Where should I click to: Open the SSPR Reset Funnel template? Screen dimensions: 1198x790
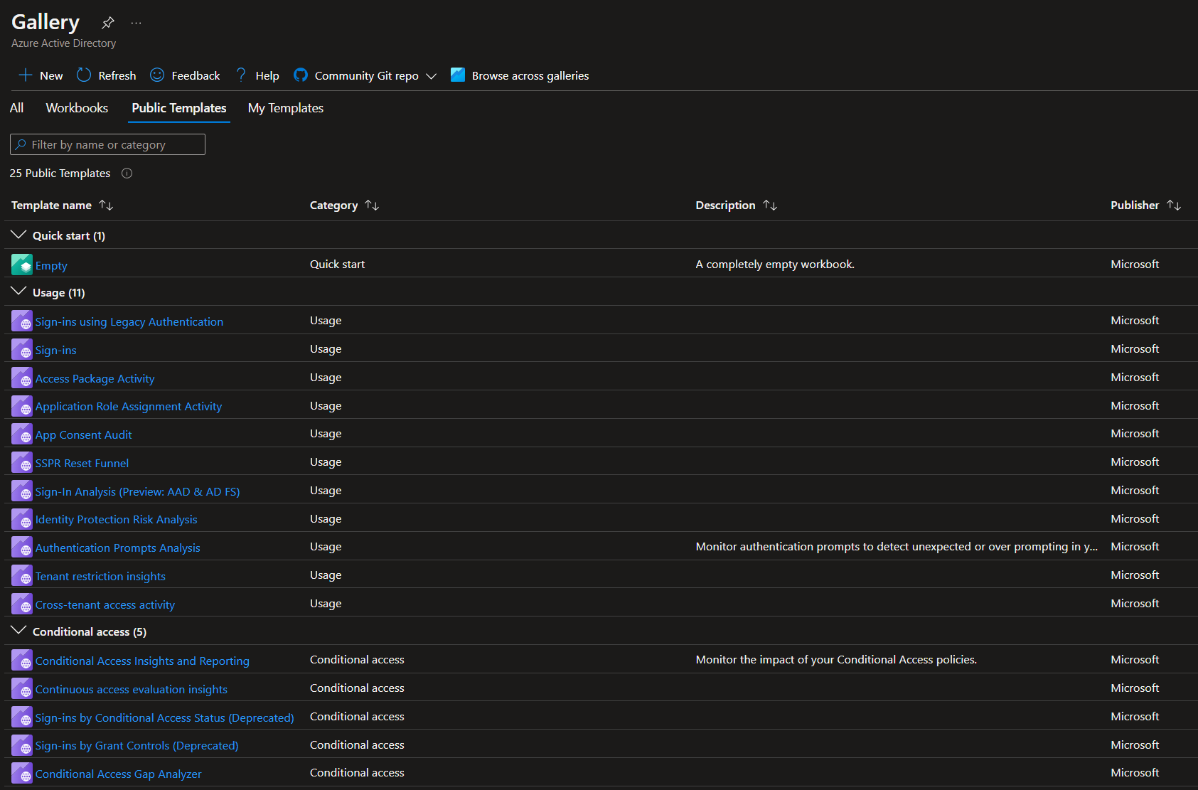coord(82,464)
